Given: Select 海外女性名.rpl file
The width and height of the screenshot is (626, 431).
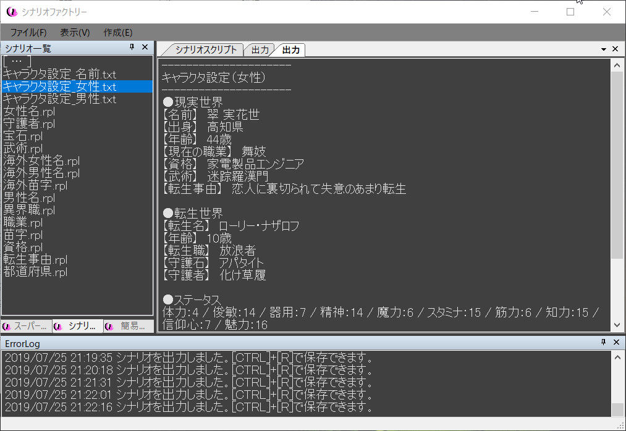Looking at the screenshot, I should pyautogui.click(x=41, y=161).
